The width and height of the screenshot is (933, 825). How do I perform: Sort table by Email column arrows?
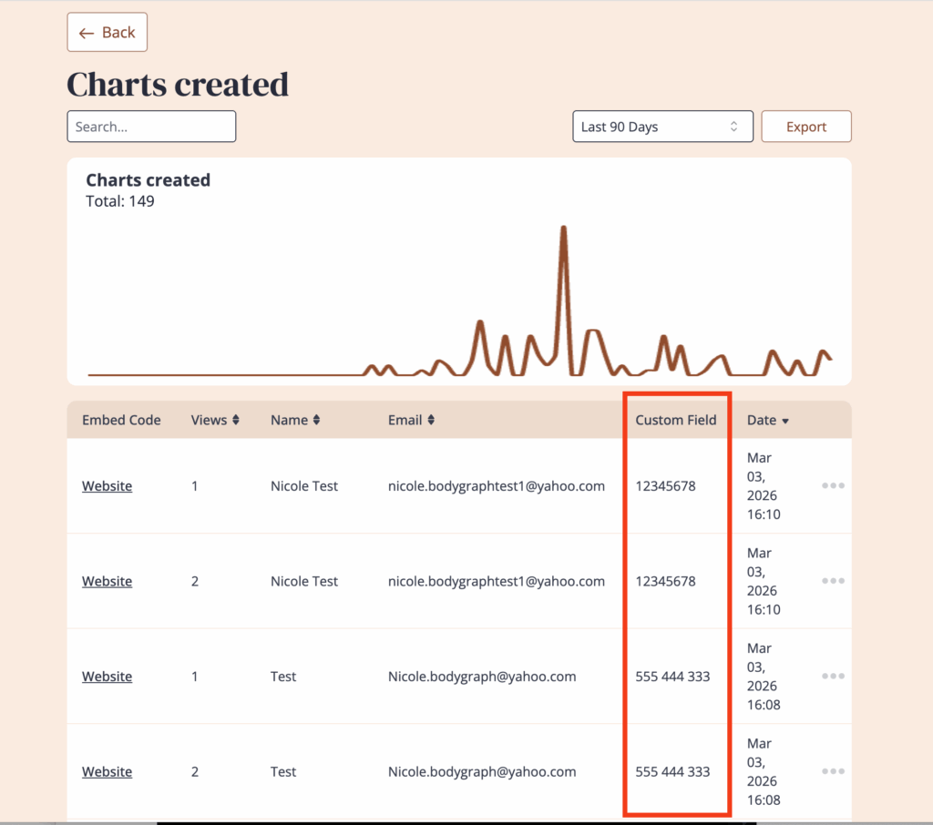point(431,421)
